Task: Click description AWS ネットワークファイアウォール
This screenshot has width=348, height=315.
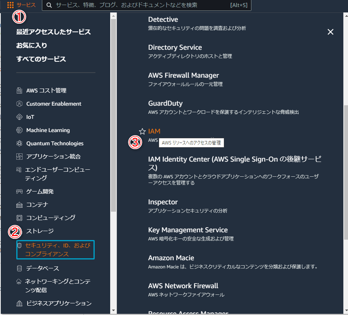Action: coord(187,295)
